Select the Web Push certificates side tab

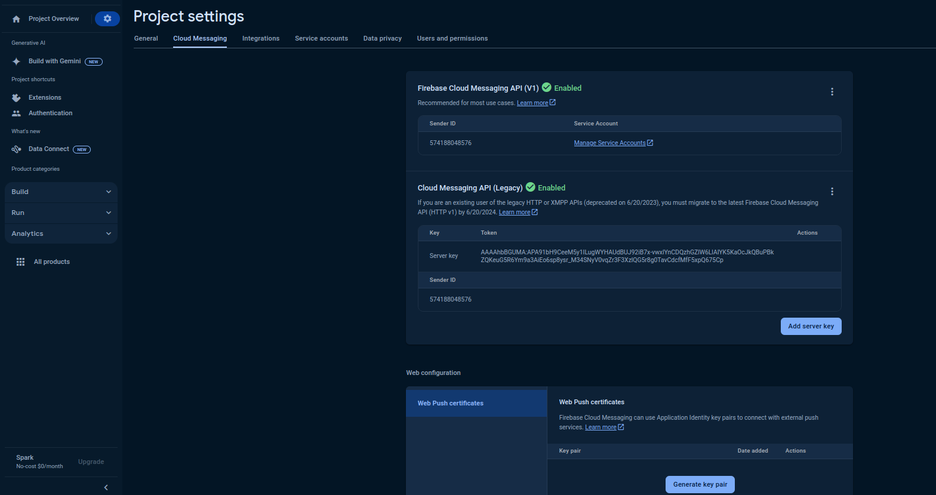pos(476,403)
